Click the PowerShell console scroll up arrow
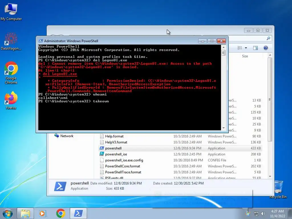Viewport: 292px width, 219px height. (x=224, y=47)
